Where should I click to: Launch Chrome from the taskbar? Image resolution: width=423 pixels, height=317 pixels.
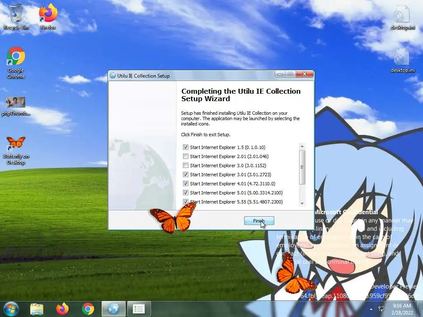[x=88, y=309]
